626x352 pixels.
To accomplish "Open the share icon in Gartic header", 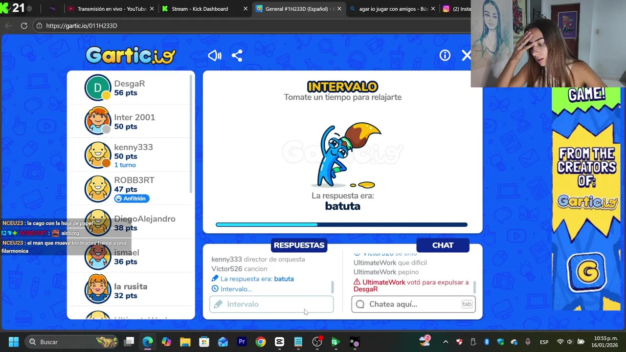I will (x=237, y=56).
